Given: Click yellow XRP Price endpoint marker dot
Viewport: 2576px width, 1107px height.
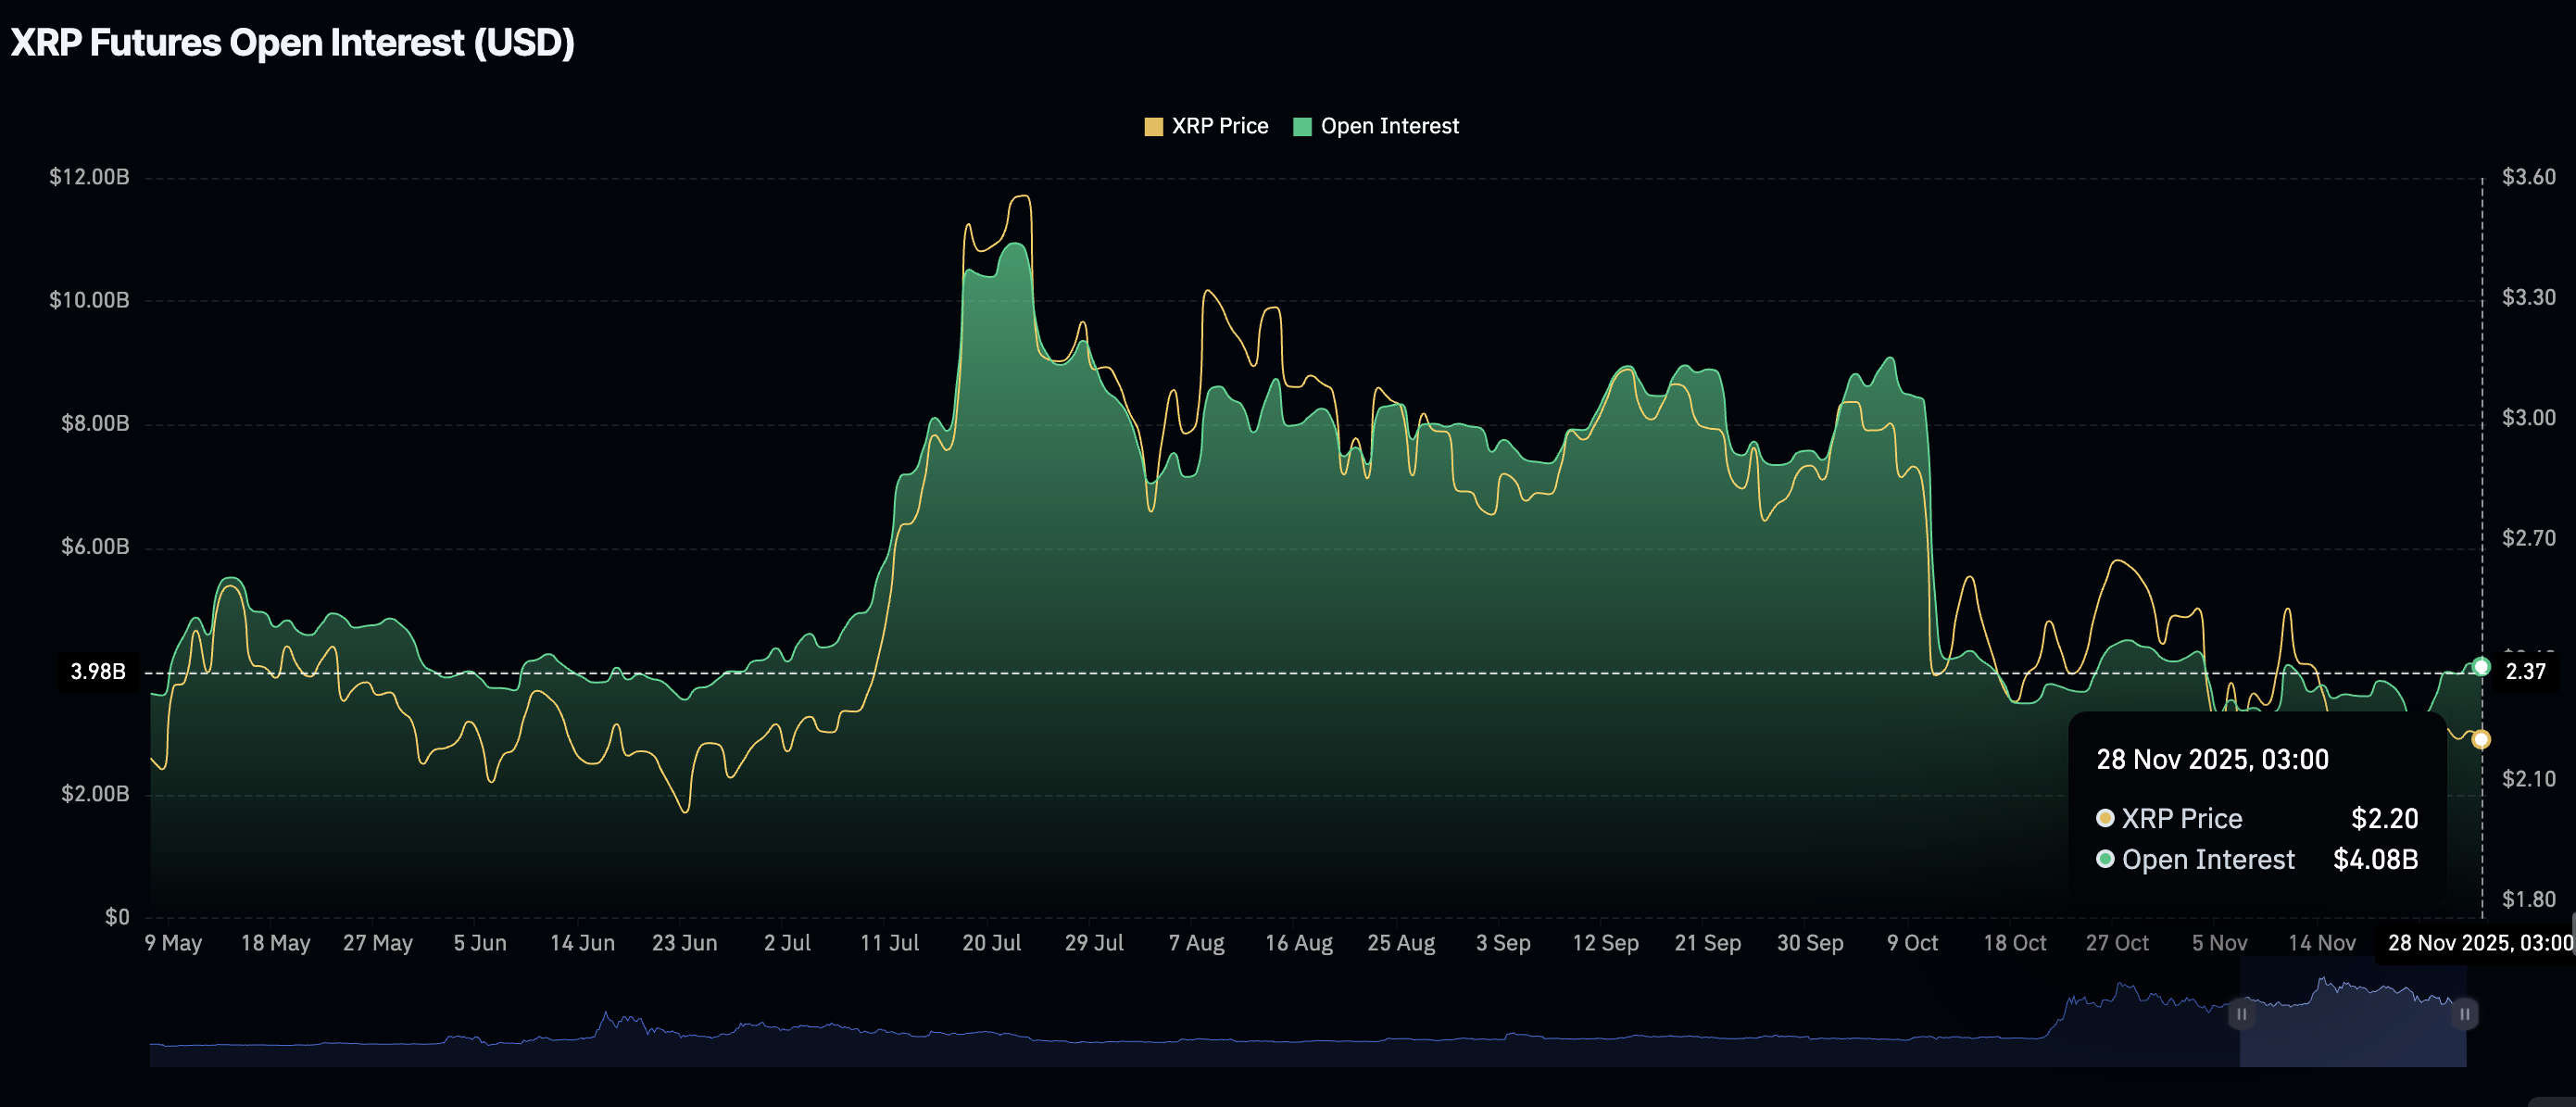Looking at the screenshot, I should pyautogui.click(x=2481, y=740).
